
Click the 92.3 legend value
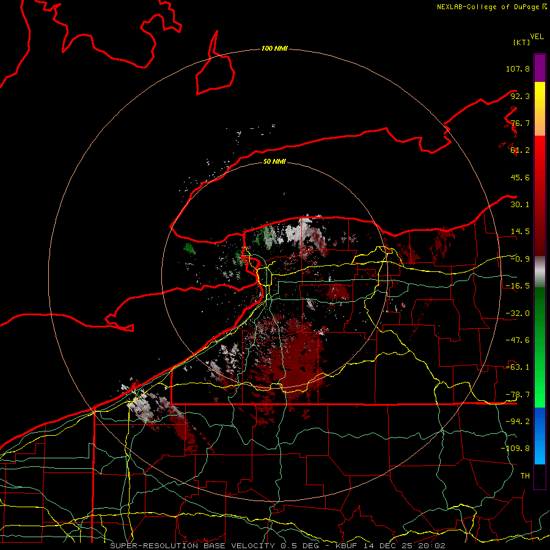click(520, 96)
